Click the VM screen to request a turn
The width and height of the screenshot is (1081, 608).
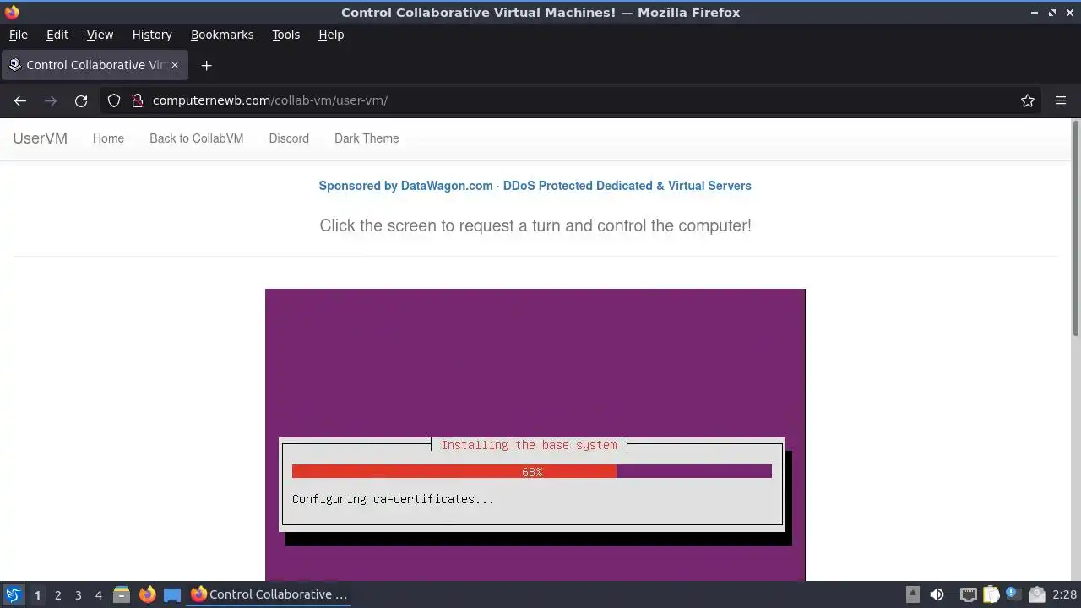pos(535,435)
